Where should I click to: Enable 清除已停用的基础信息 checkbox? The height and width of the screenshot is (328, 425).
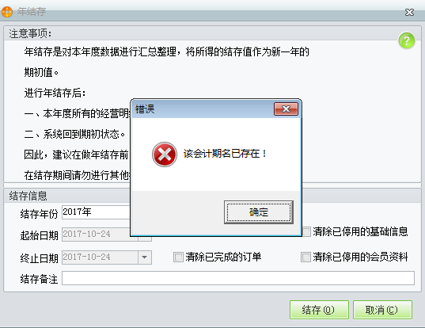tap(306, 231)
